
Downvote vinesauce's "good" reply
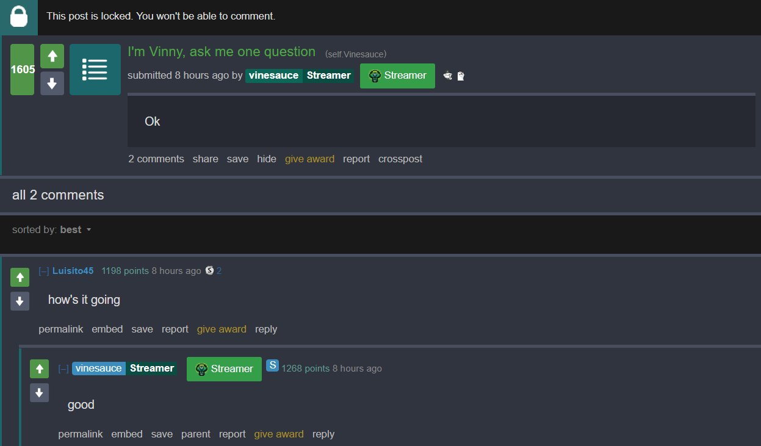pos(39,392)
